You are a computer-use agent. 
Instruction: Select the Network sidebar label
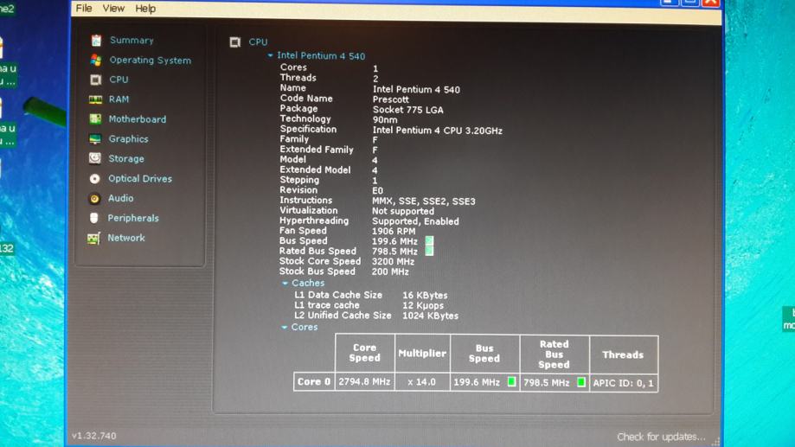point(126,238)
